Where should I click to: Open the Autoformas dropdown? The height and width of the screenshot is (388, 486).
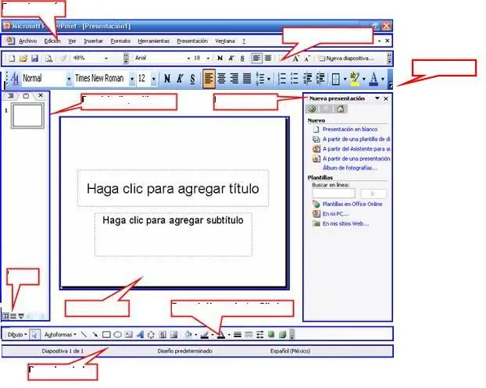(60, 335)
